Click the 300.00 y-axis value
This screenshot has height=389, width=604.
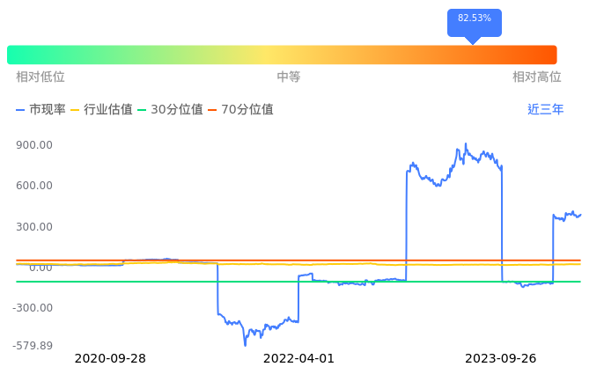(34, 227)
